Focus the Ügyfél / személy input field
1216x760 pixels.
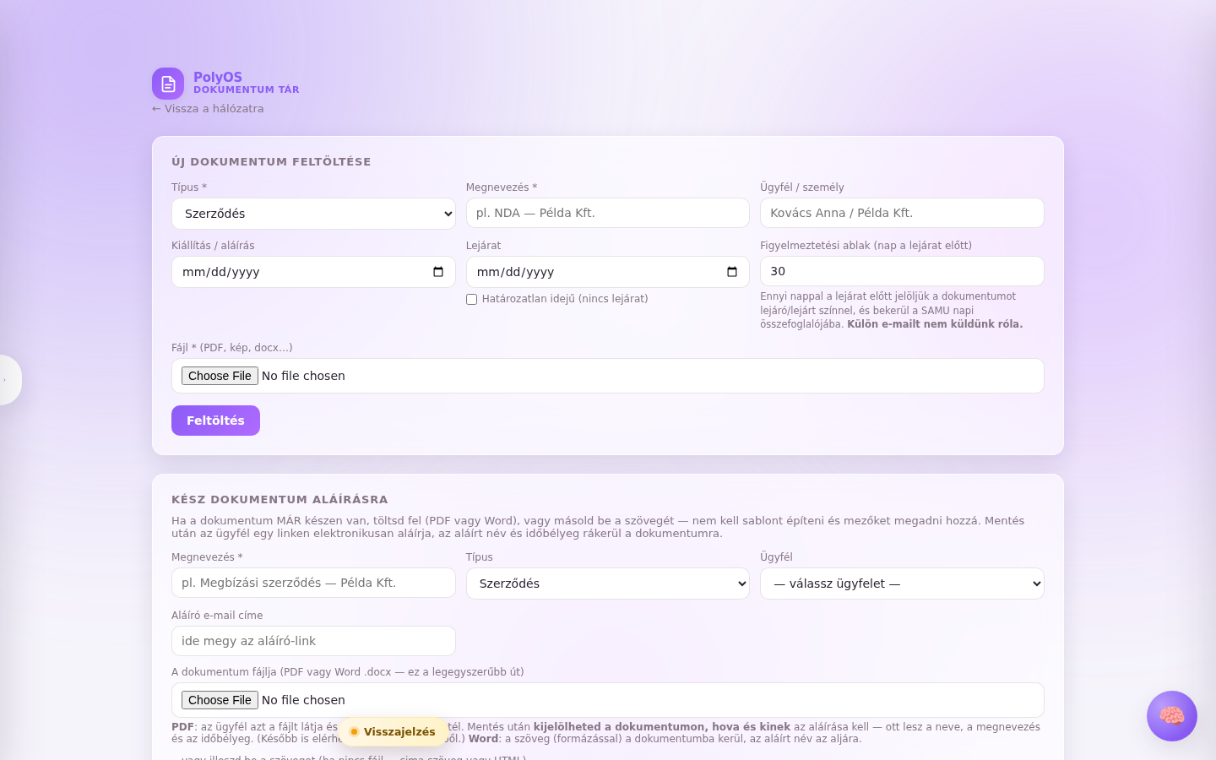click(902, 213)
